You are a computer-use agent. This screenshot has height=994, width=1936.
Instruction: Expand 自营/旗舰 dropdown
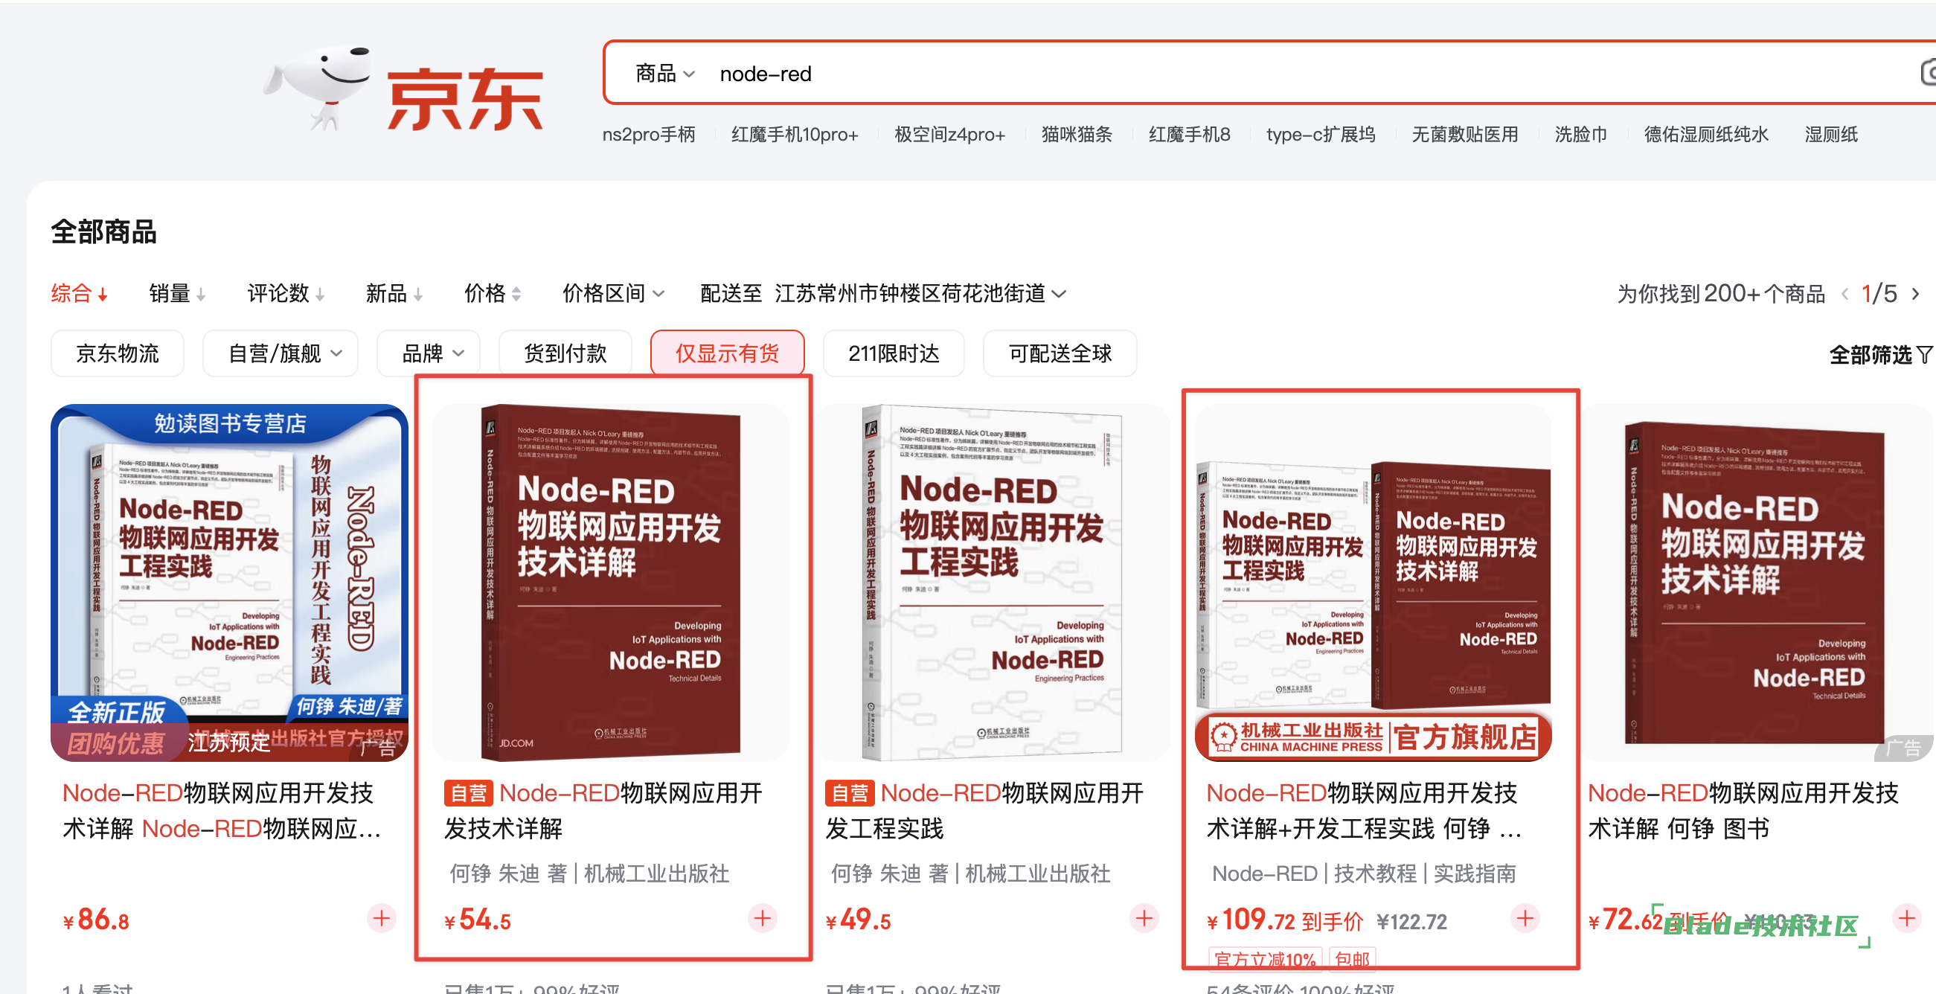(281, 353)
